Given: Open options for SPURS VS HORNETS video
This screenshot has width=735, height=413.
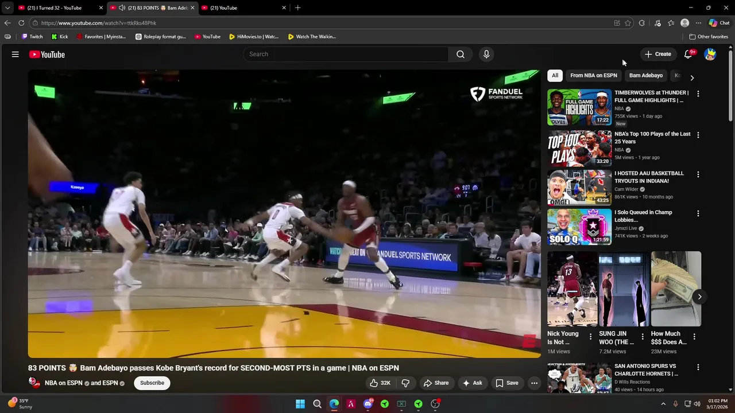Looking at the screenshot, I should [698, 367].
